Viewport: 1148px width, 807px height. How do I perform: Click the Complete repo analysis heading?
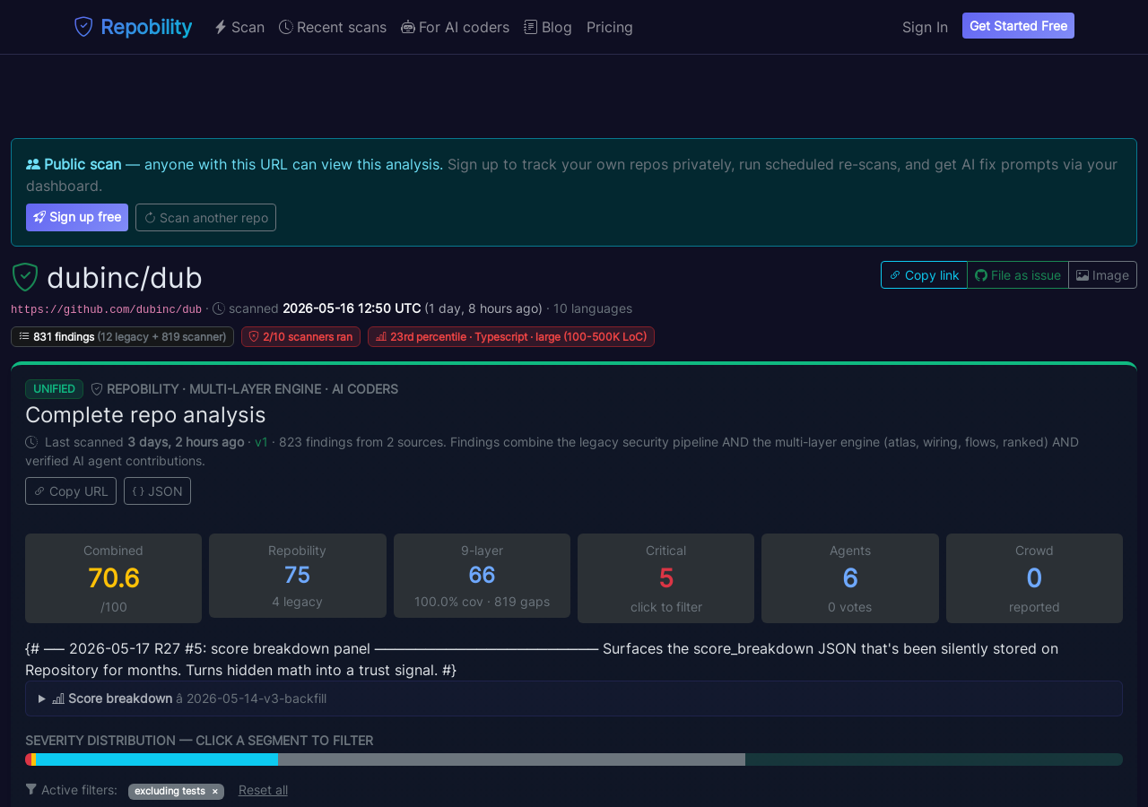click(145, 415)
